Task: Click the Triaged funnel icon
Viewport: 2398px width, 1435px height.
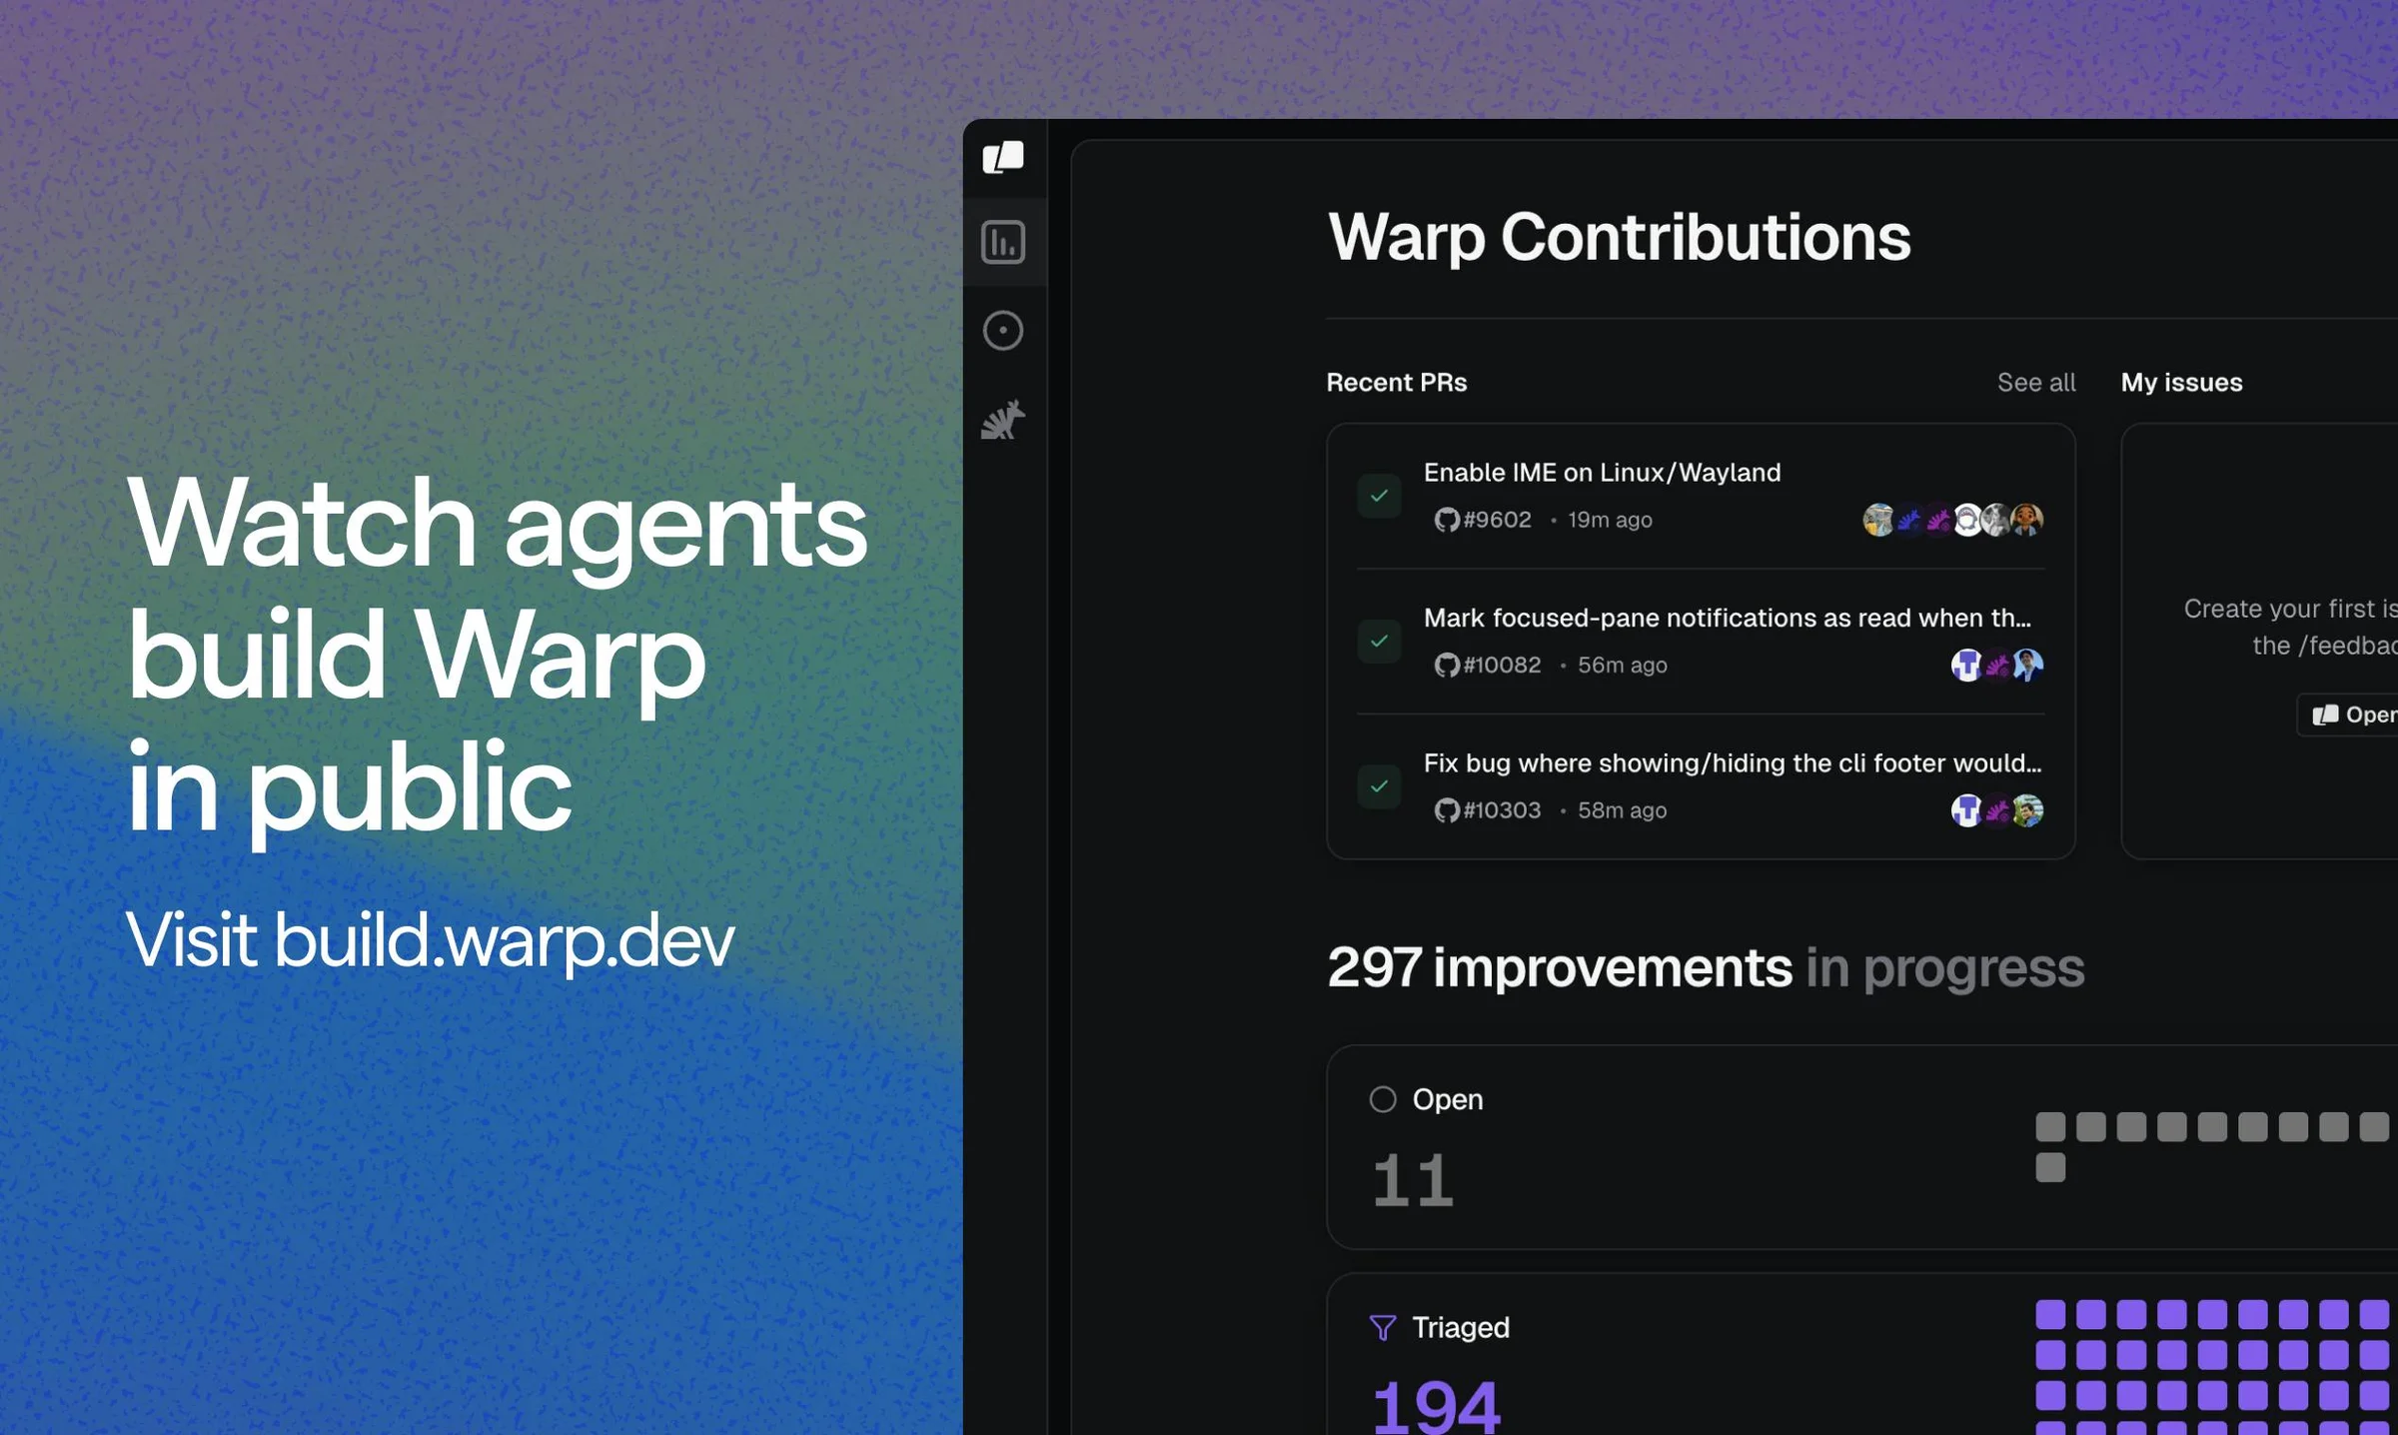Action: click(x=1383, y=1328)
